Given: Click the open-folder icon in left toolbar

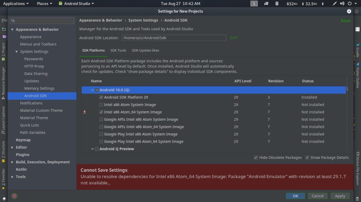Looking at the screenshot, I should [x=4, y=29].
